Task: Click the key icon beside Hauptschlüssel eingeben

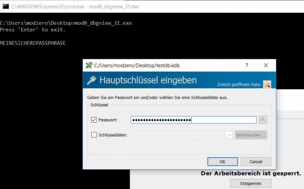Action: click(91, 80)
